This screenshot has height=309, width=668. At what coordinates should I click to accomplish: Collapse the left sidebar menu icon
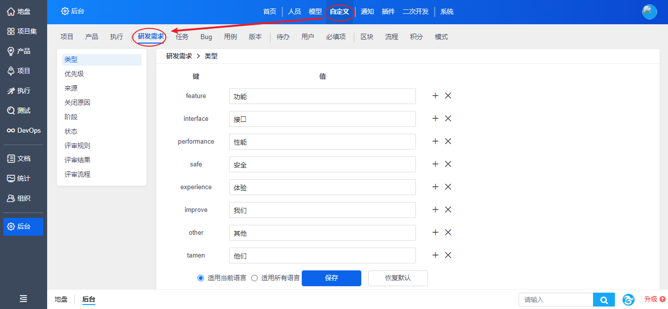pyautogui.click(x=23, y=299)
